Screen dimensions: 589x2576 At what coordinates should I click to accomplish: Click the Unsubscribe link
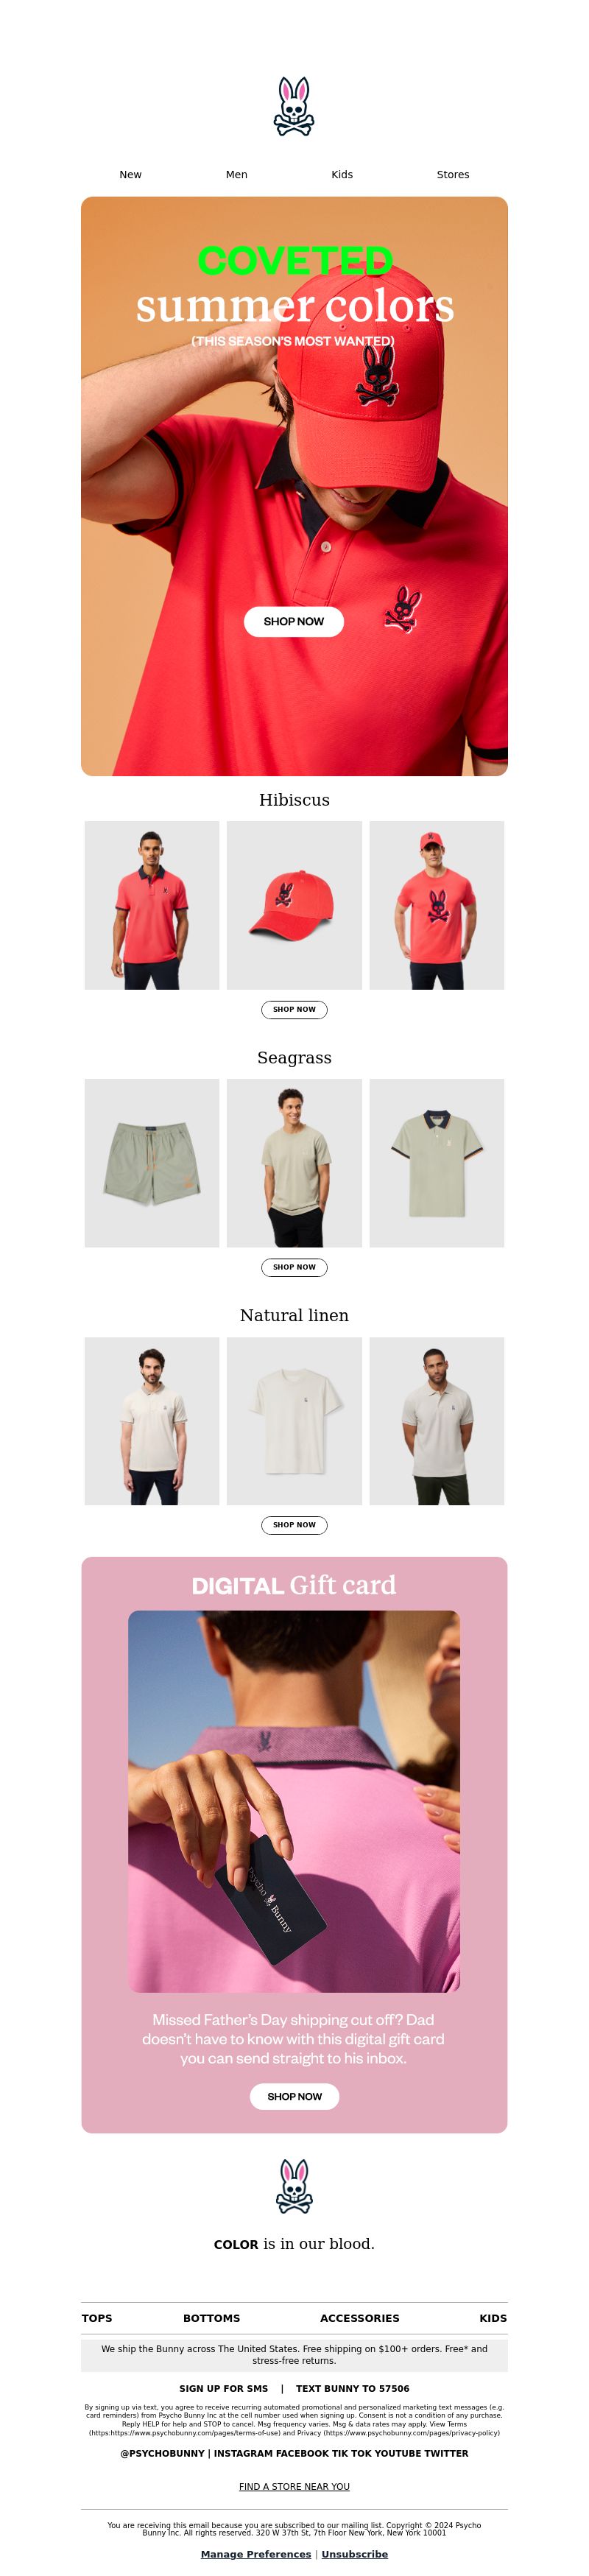click(x=355, y=2554)
